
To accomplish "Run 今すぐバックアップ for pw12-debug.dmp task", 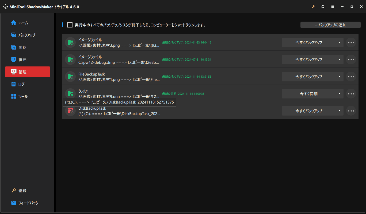I will [x=309, y=60].
